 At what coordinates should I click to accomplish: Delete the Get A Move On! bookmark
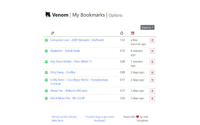(152, 98)
